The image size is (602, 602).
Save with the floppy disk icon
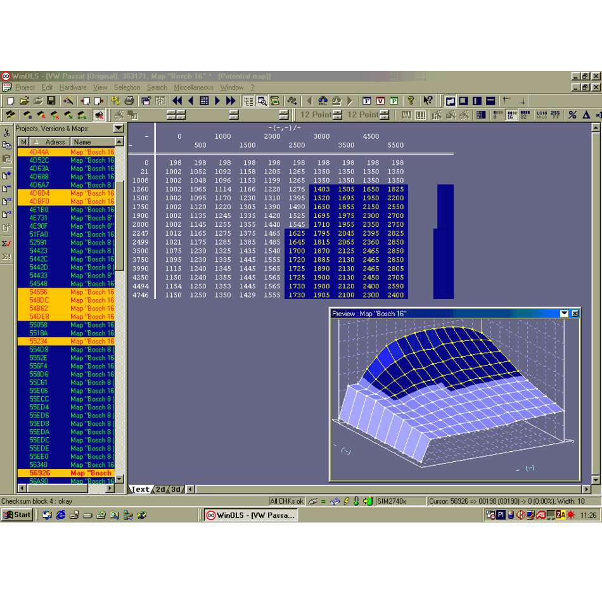point(51,101)
